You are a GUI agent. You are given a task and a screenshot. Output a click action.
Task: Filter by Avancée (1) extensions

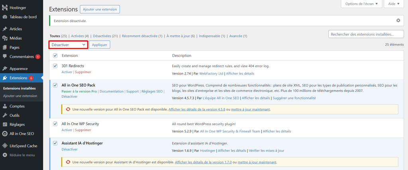(238, 36)
